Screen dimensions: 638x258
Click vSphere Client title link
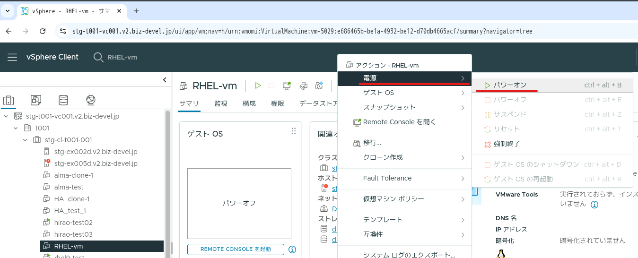point(52,57)
